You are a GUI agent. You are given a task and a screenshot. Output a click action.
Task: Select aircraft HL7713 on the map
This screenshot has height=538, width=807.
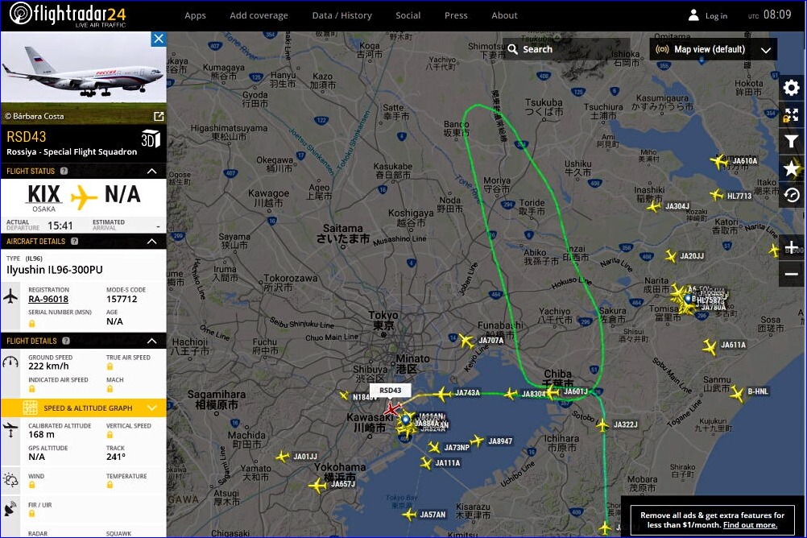click(x=716, y=195)
